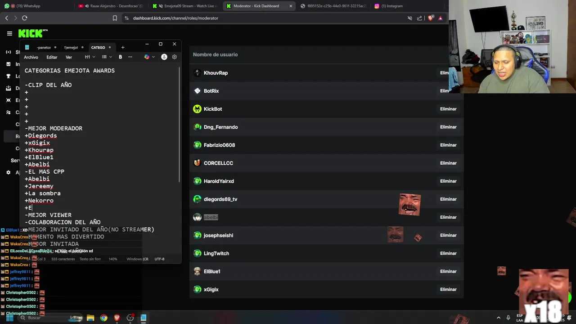Click Eliminar for ElBlue1

pyautogui.click(x=448, y=271)
